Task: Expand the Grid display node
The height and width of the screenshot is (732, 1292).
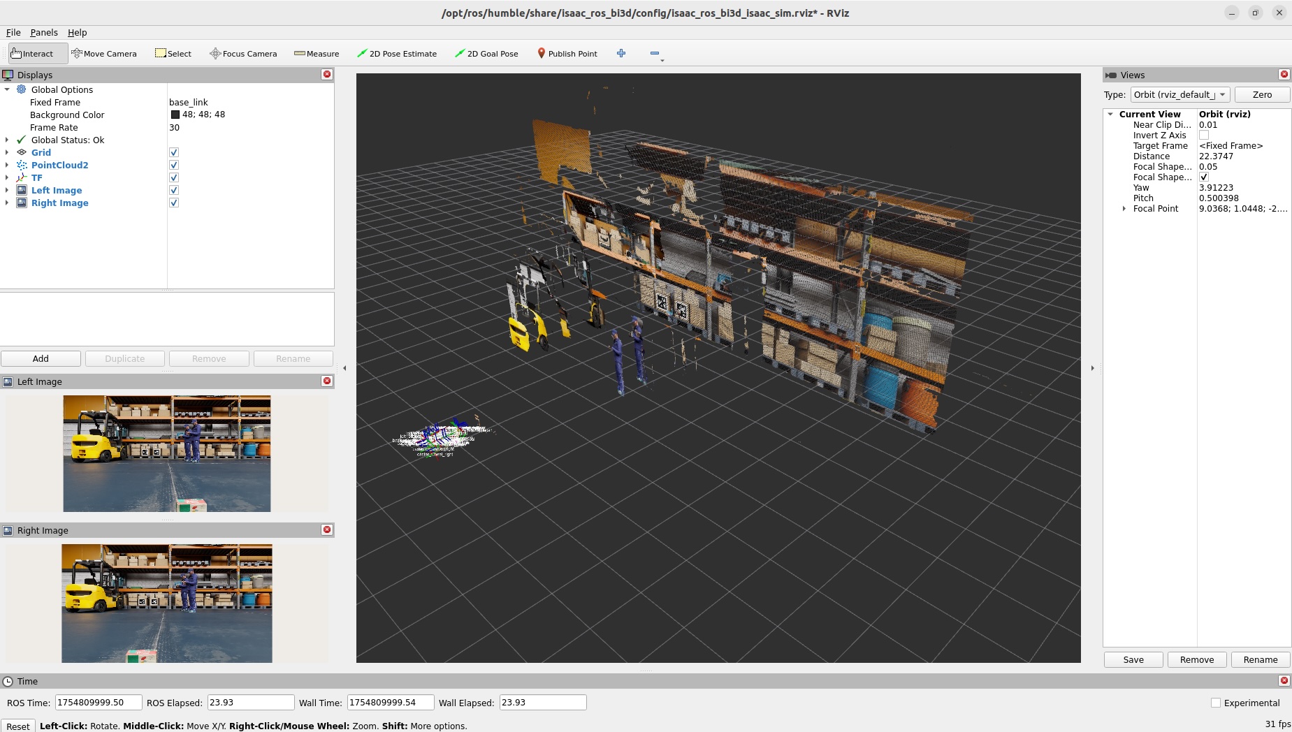Action: [x=7, y=152]
